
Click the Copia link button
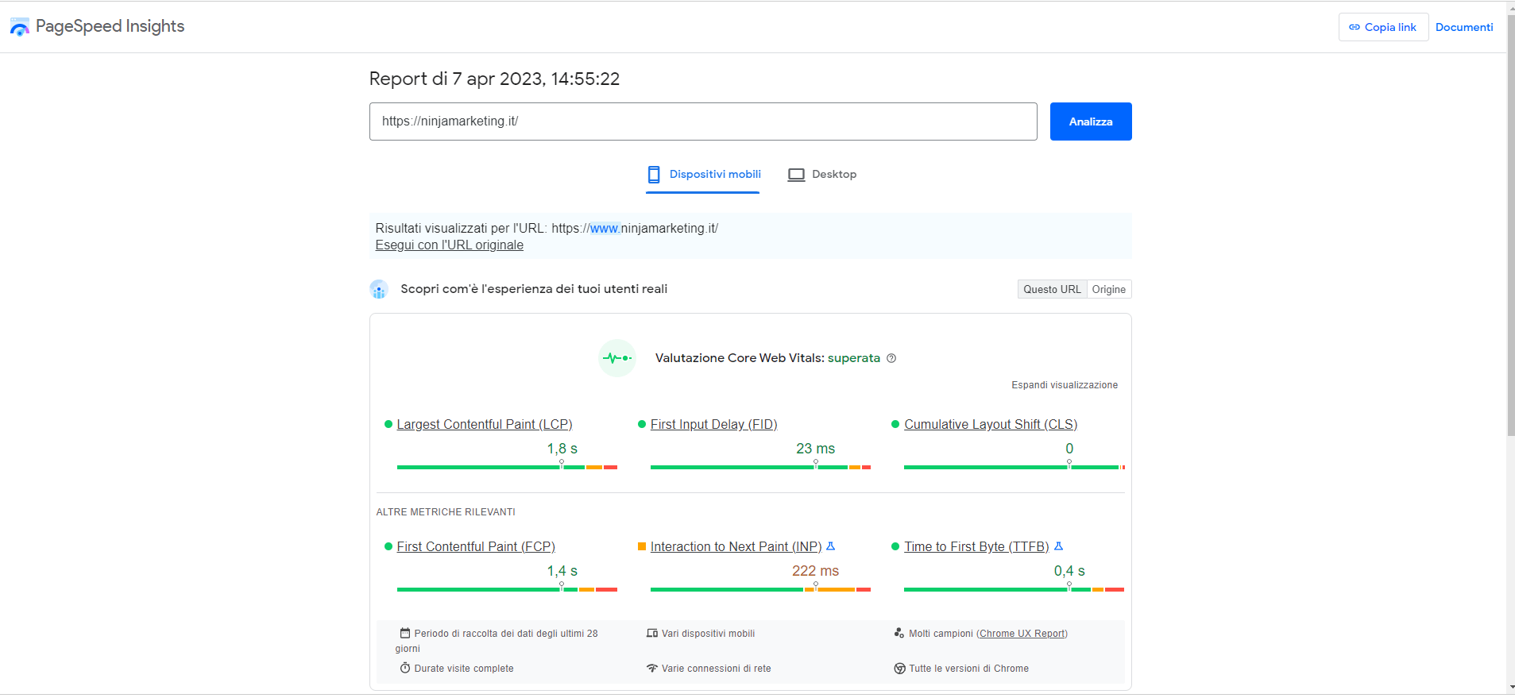coord(1383,27)
